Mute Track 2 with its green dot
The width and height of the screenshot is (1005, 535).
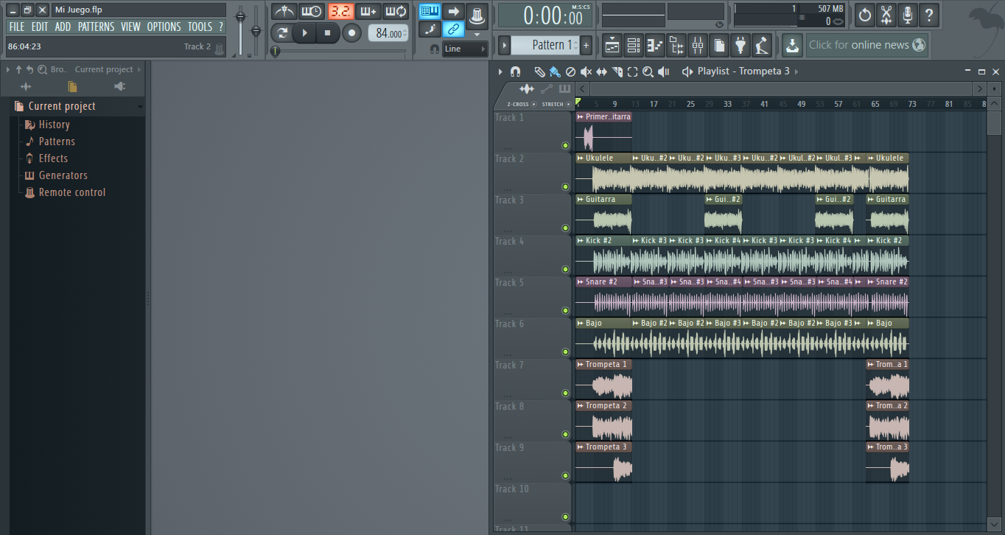tap(565, 187)
